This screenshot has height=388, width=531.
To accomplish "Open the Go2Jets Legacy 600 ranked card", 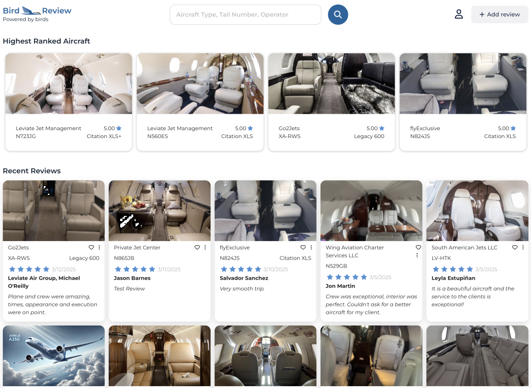I will point(332,102).
